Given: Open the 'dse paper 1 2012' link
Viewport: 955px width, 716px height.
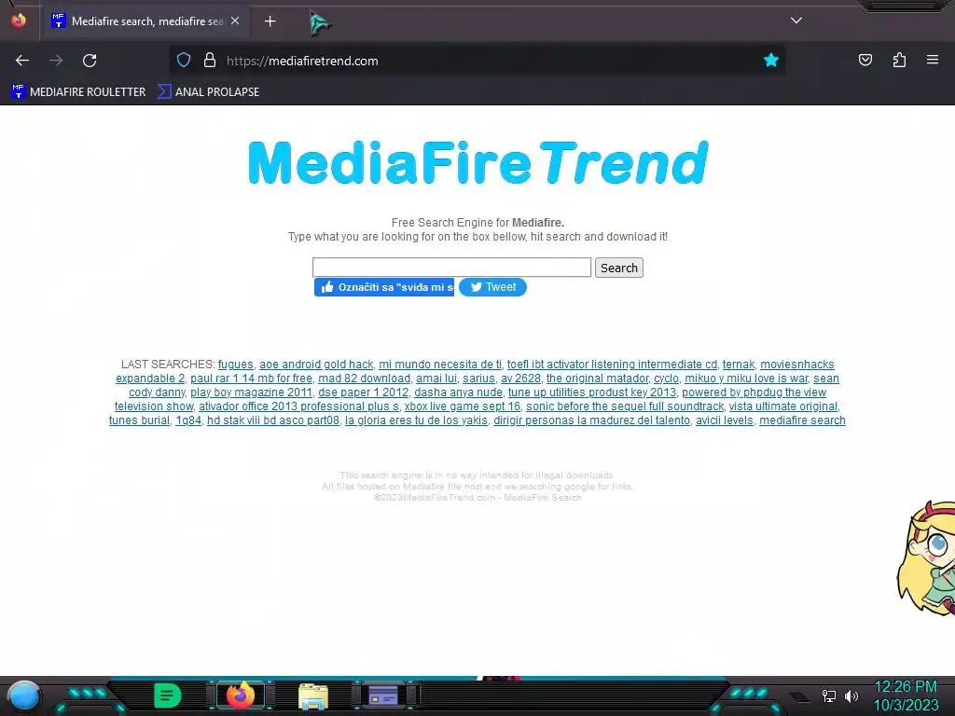Looking at the screenshot, I should pos(363,392).
